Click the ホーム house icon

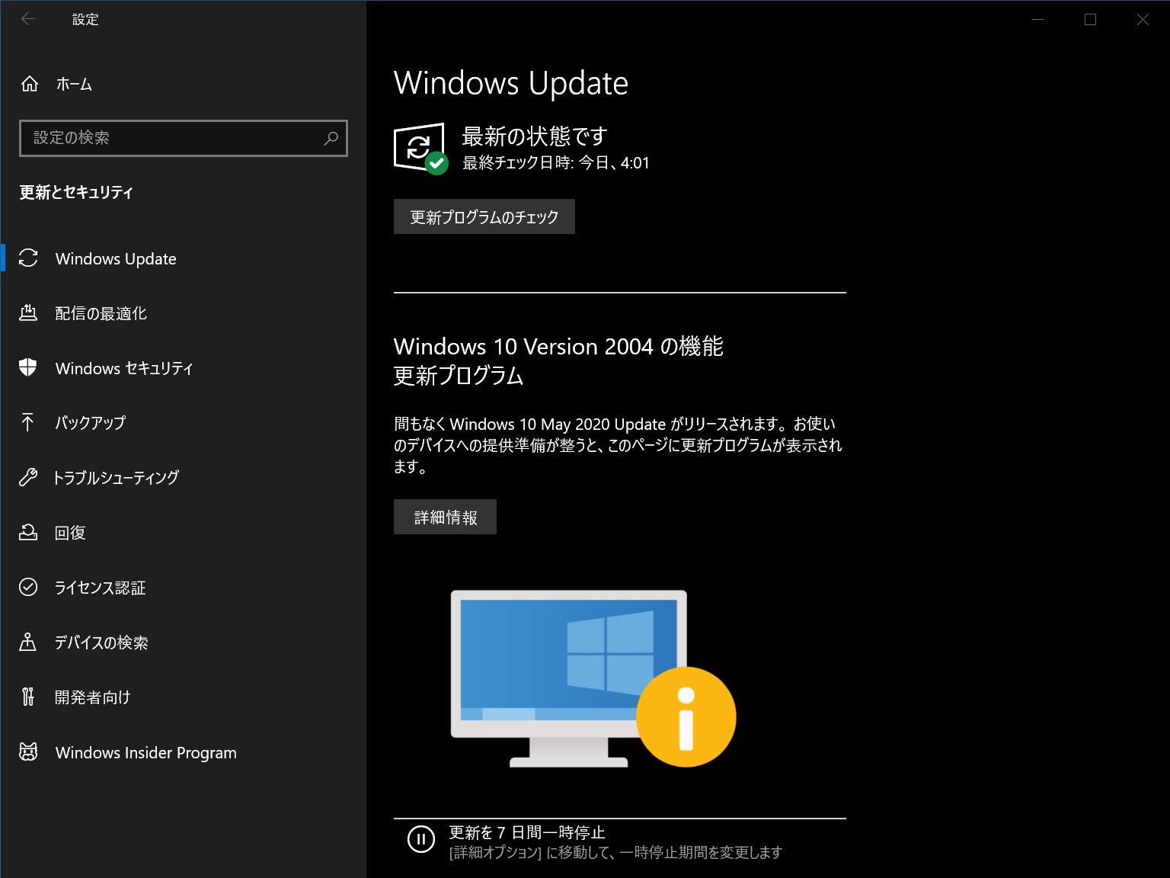30,85
